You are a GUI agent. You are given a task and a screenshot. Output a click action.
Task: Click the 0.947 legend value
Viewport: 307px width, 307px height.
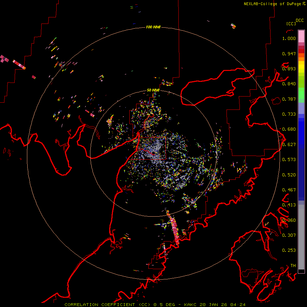[289, 54]
